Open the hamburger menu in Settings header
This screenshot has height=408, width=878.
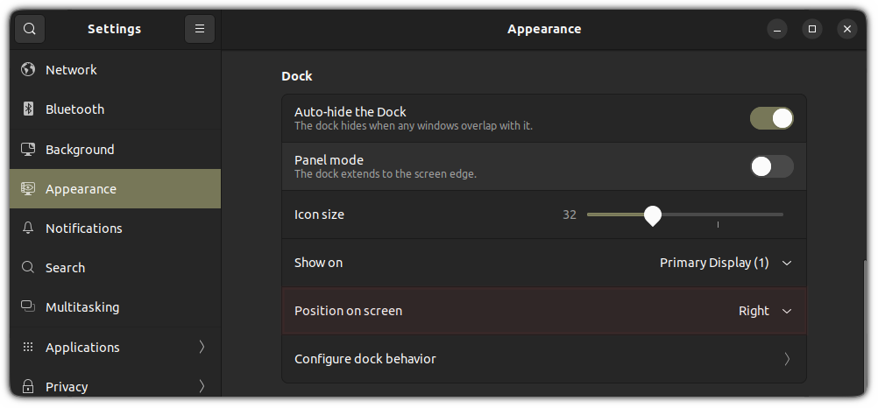(200, 29)
